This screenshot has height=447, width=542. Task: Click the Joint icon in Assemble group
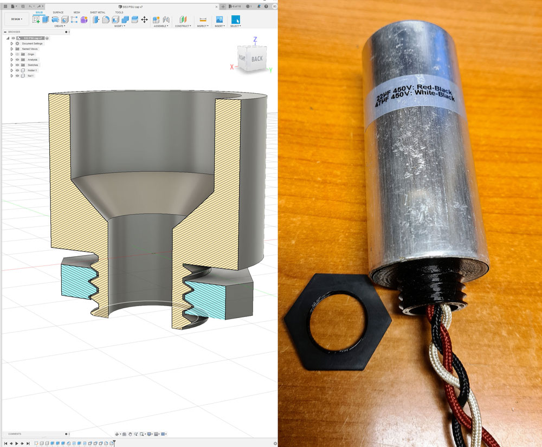coord(165,20)
